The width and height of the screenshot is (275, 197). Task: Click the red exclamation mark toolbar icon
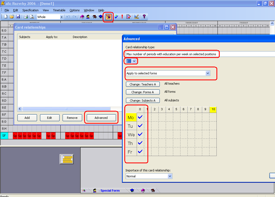122,17
